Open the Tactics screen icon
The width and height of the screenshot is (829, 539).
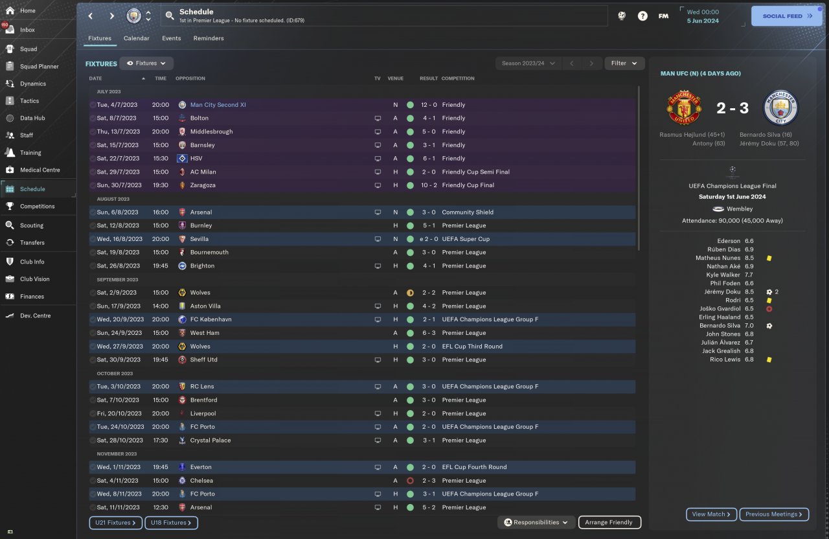tap(10, 101)
